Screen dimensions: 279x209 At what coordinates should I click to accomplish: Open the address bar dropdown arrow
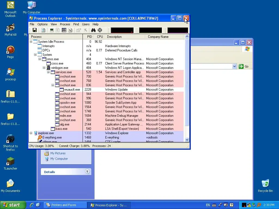click(x=234, y=66)
